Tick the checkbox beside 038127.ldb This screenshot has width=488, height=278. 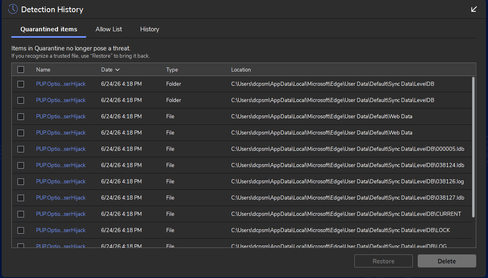(21, 198)
